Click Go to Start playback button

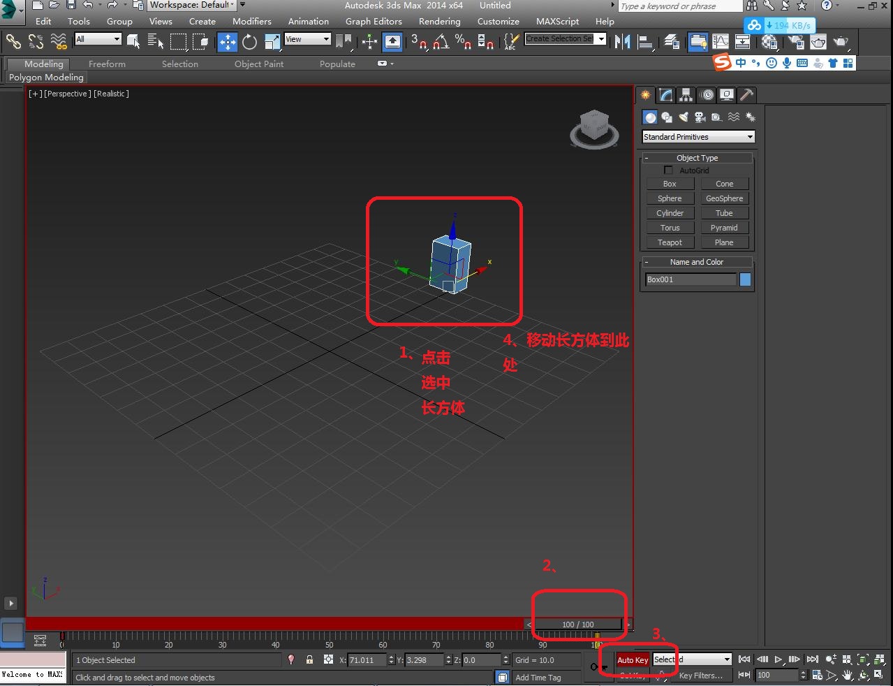tap(744, 659)
